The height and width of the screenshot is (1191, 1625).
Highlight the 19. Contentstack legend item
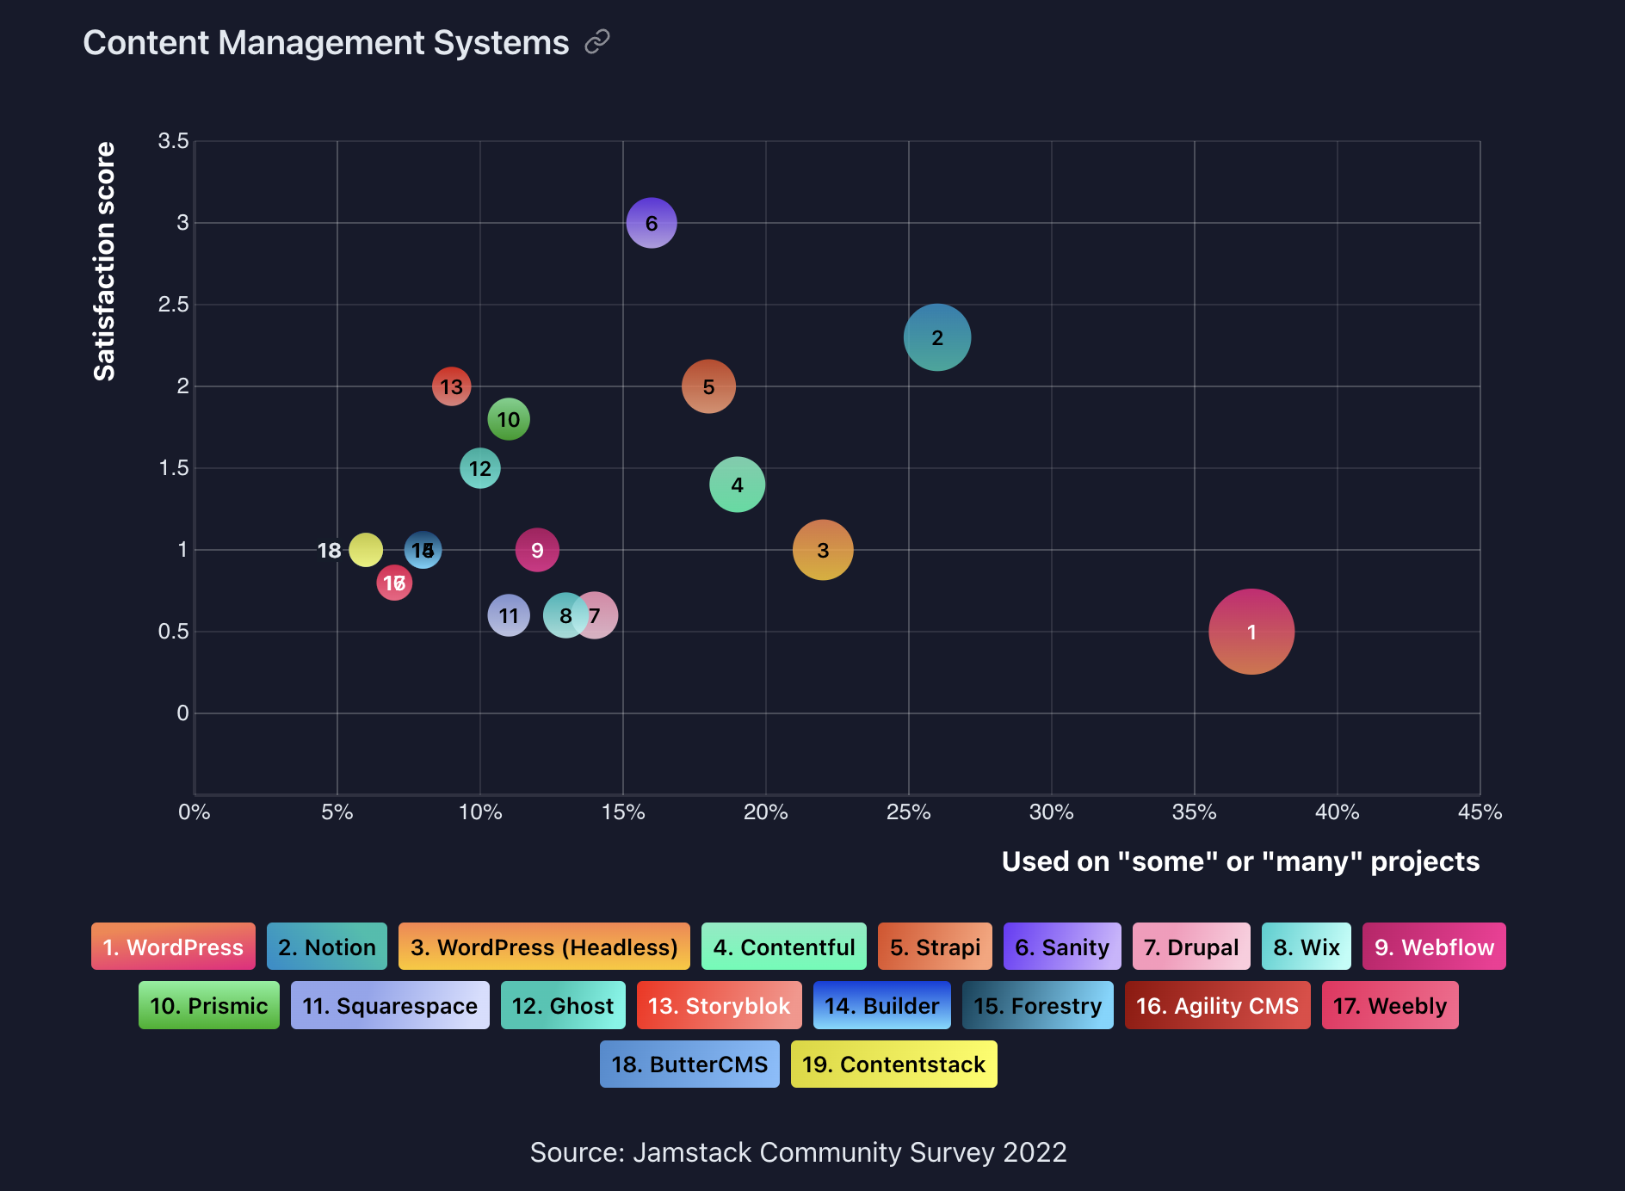pos(894,1064)
